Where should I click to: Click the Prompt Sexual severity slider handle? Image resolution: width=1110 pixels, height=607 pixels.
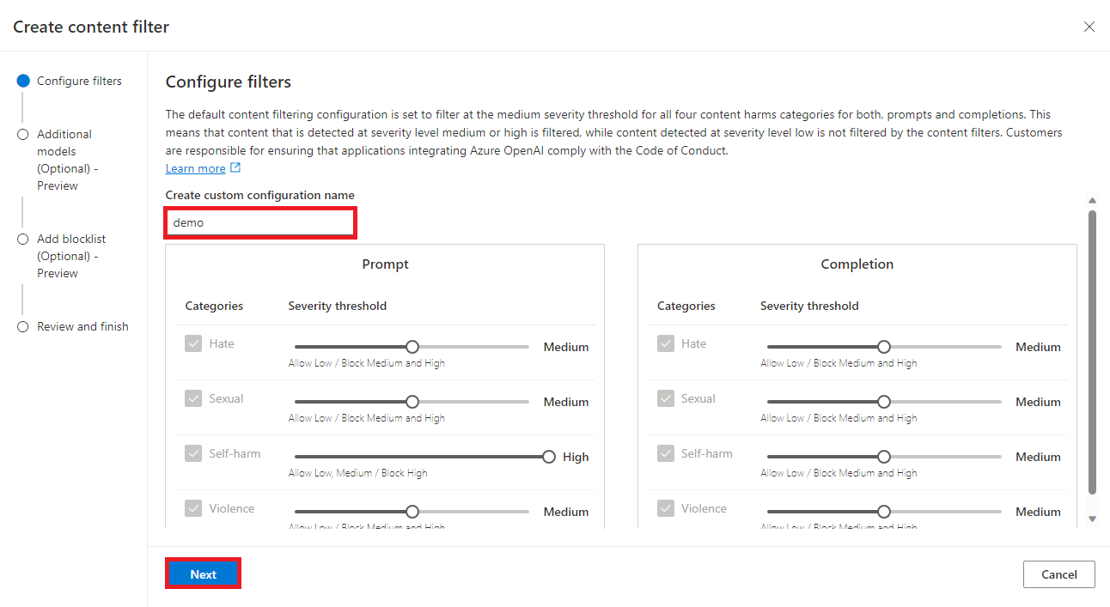tap(412, 402)
